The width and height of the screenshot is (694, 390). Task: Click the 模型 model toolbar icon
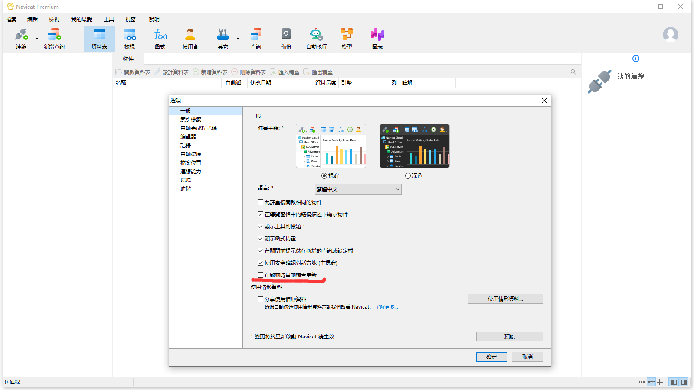(x=347, y=39)
